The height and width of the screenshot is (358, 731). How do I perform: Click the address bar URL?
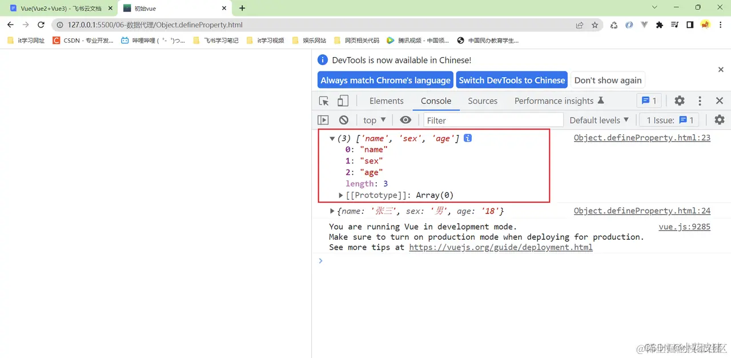click(155, 25)
